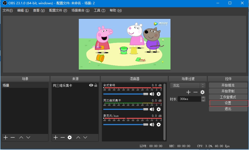This screenshot has height=150, width=249.
Task: Open the 帮助(H) menu
Action: 116,10
